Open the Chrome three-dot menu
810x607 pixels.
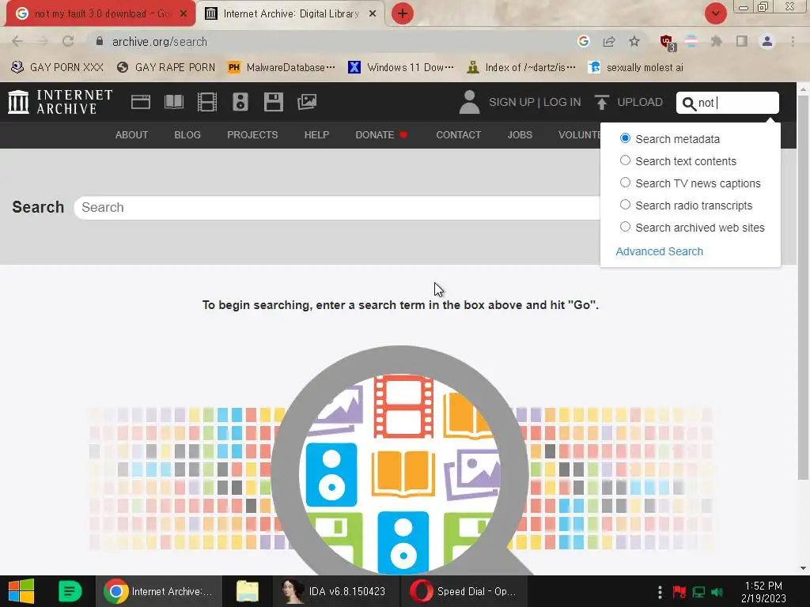point(793,41)
